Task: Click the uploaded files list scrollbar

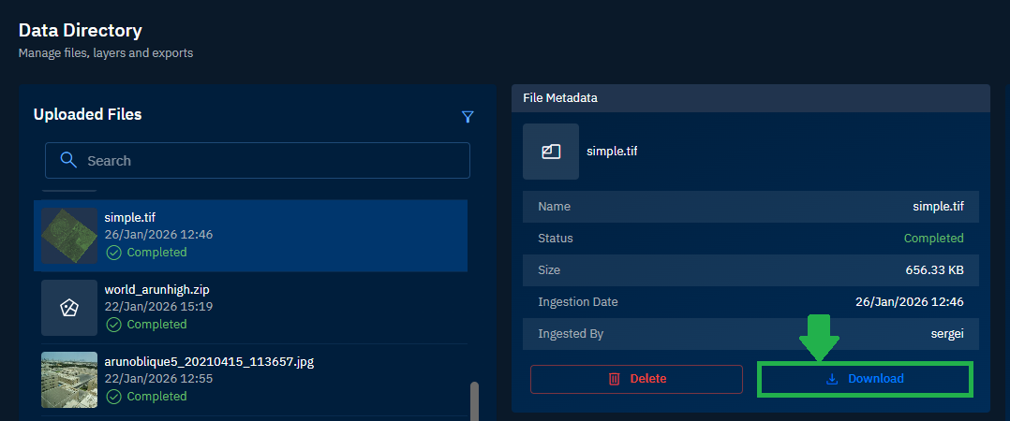Action: pyautogui.click(x=475, y=400)
